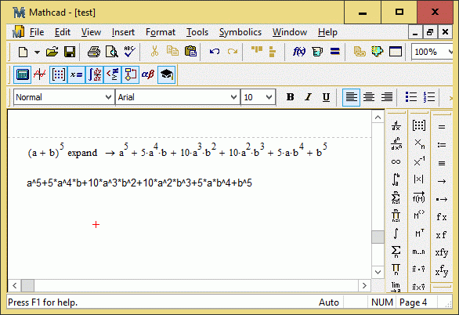Align text right

click(x=387, y=97)
